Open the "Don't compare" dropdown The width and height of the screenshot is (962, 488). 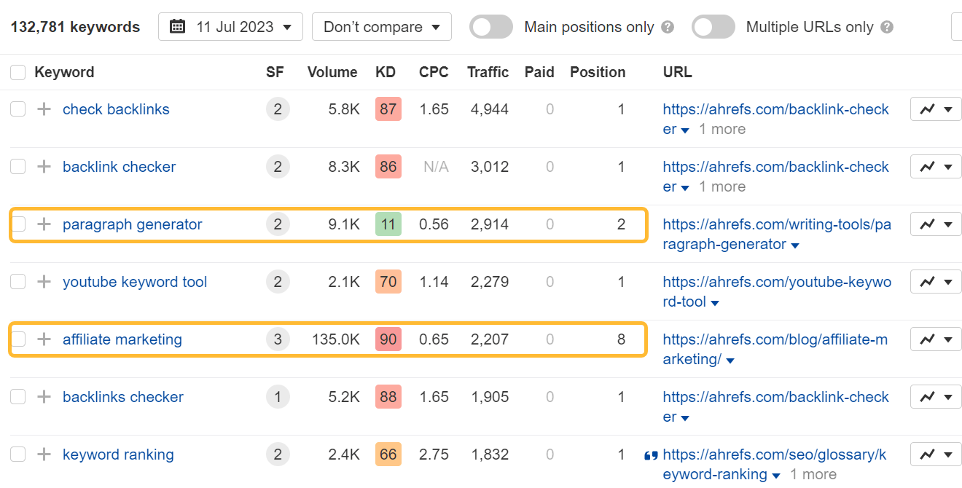click(x=381, y=26)
